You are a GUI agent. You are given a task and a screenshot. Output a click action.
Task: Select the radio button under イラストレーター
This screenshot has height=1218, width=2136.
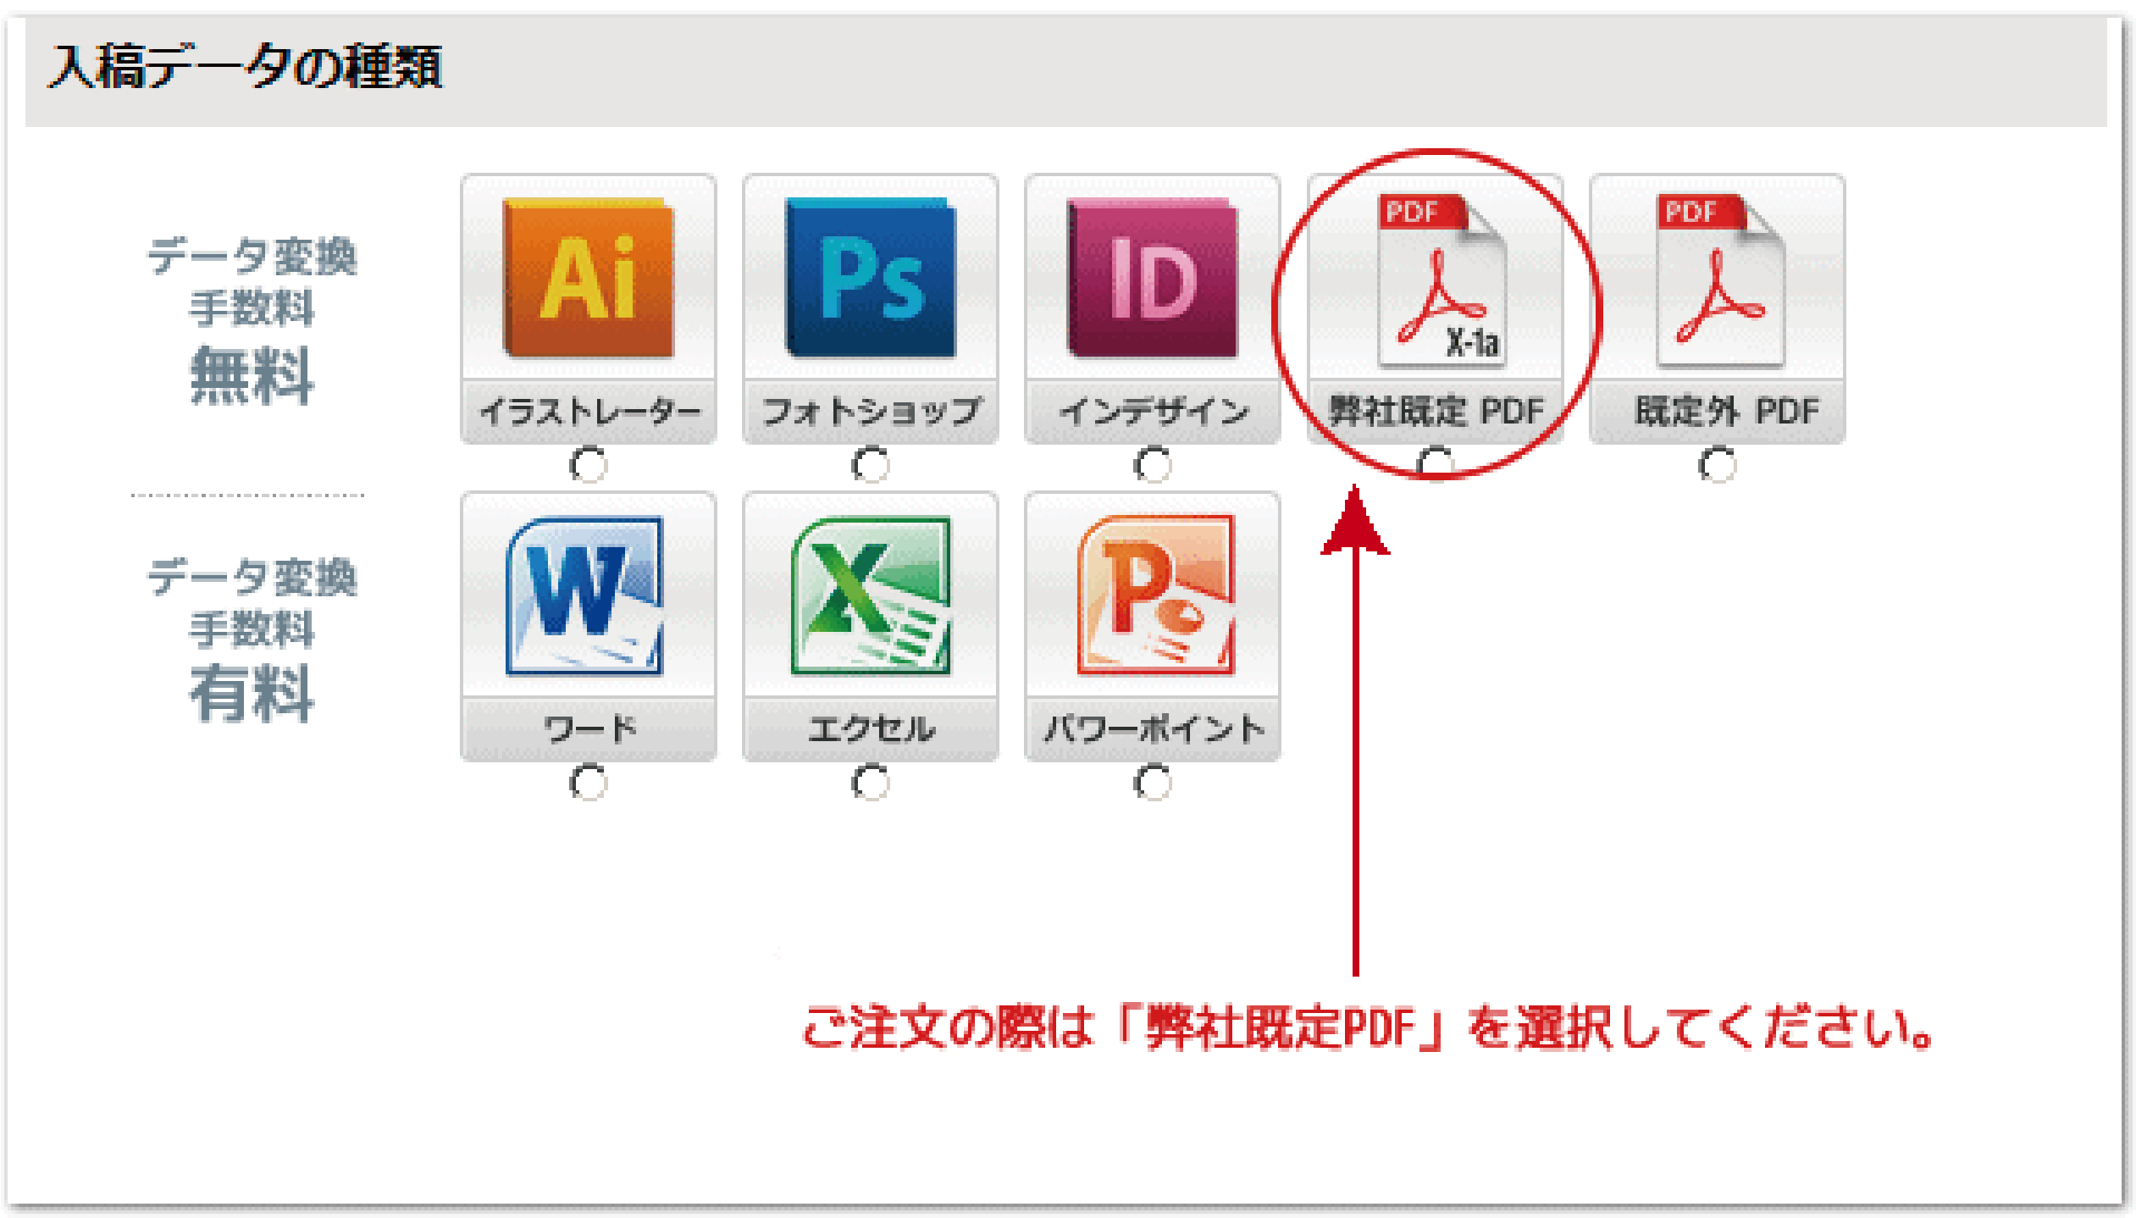point(589,465)
